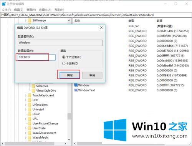Select the WaaSAssessment folder icon
This screenshot has width=192, height=146.
click(30, 133)
